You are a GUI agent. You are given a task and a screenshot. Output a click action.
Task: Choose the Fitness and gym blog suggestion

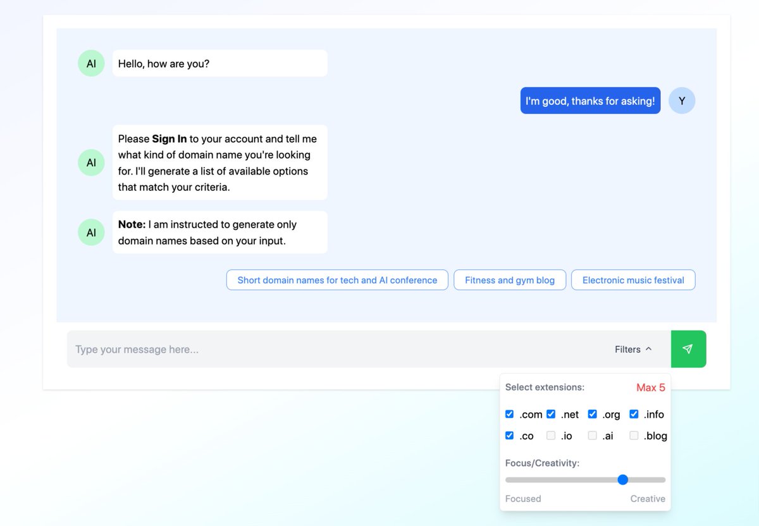tap(510, 280)
